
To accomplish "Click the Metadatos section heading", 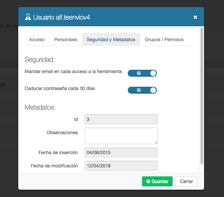I will 40,107.
